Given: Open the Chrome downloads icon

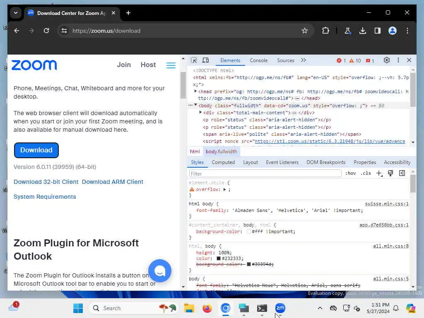Looking at the screenshot, I should coord(363,31).
